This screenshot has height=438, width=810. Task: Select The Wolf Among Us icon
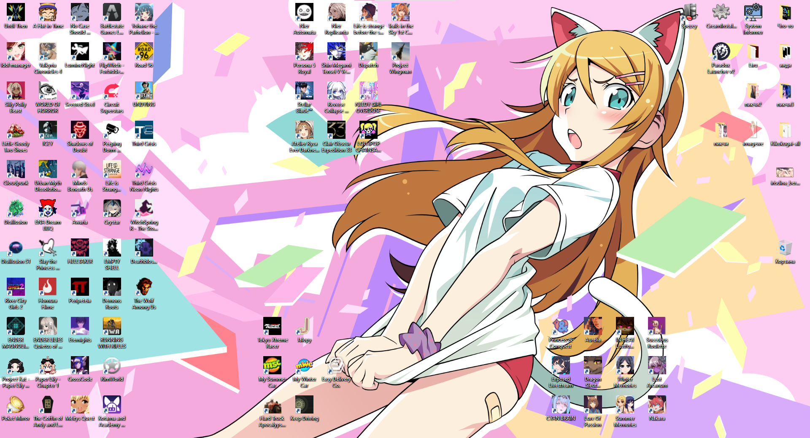(x=144, y=294)
